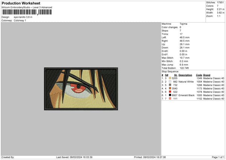Select thread code 1288
The height and width of the screenshot is (160, 226).
pyautogui.click(x=199, y=85)
